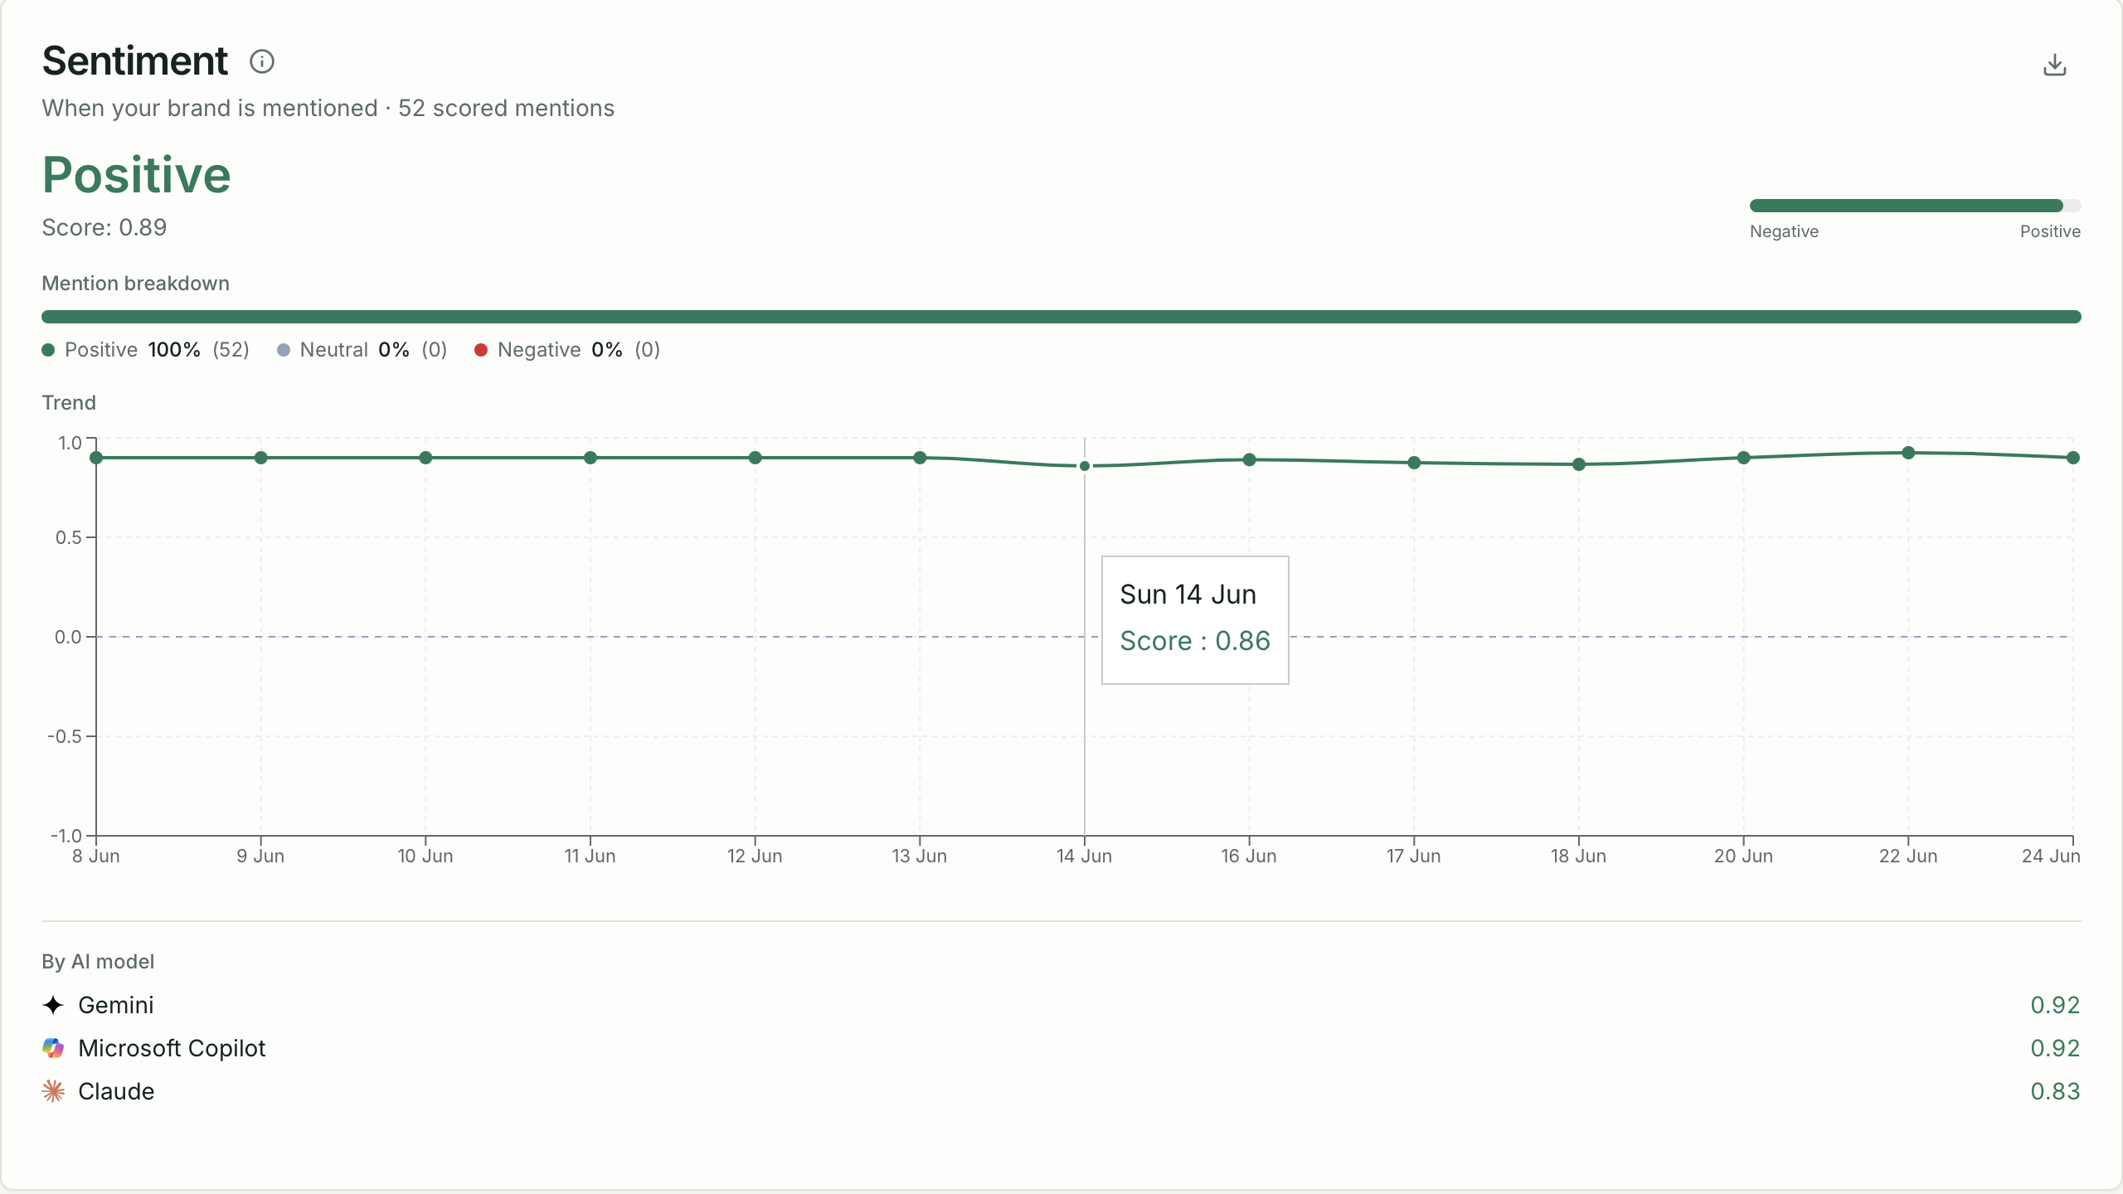Select the 13 Jun trend data point
The width and height of the screenshot is (2123, 1194).
[920, 458]
